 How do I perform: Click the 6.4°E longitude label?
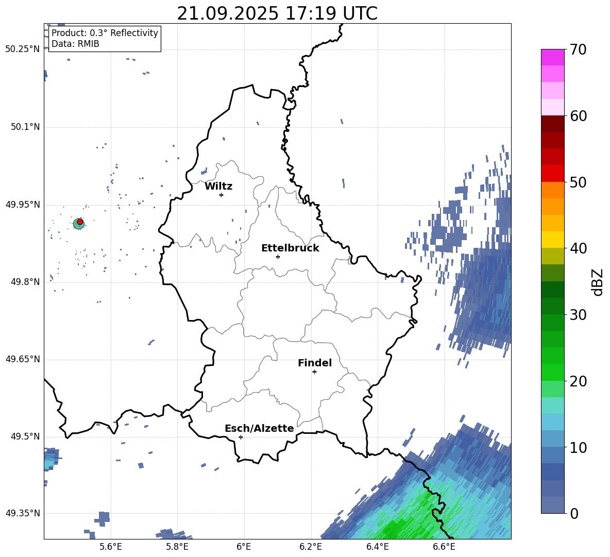click(377, 547)
